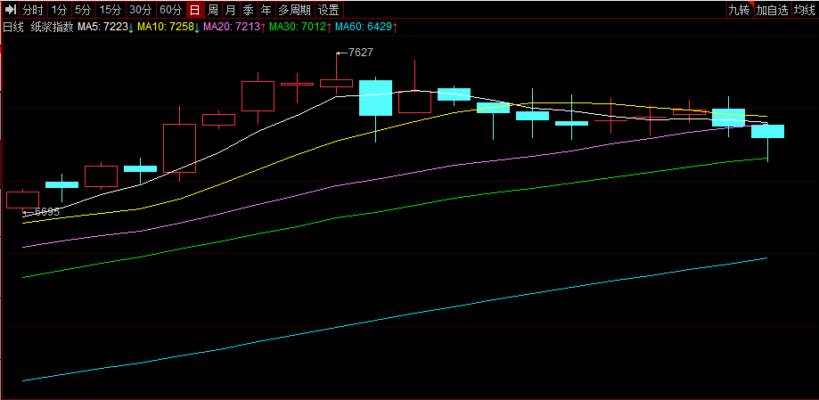Switch to the 分时 intraday tab
Screen dimensions: 819x400
[33, 10]
